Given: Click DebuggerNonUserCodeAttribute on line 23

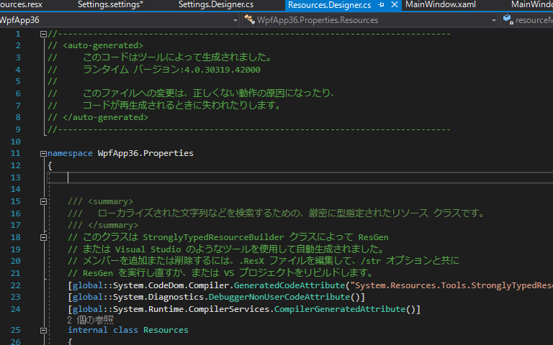Looking at the screenshot, I should 279,297.
